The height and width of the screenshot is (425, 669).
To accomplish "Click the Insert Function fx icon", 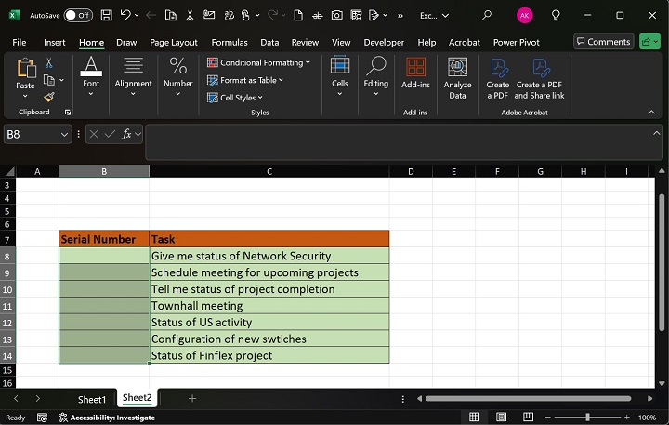I will click(127, 135).
